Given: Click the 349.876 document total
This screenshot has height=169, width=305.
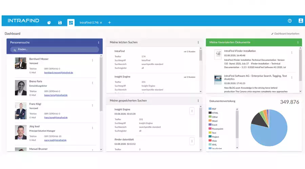Looking at the screenshot, I should tap(289, 102).
